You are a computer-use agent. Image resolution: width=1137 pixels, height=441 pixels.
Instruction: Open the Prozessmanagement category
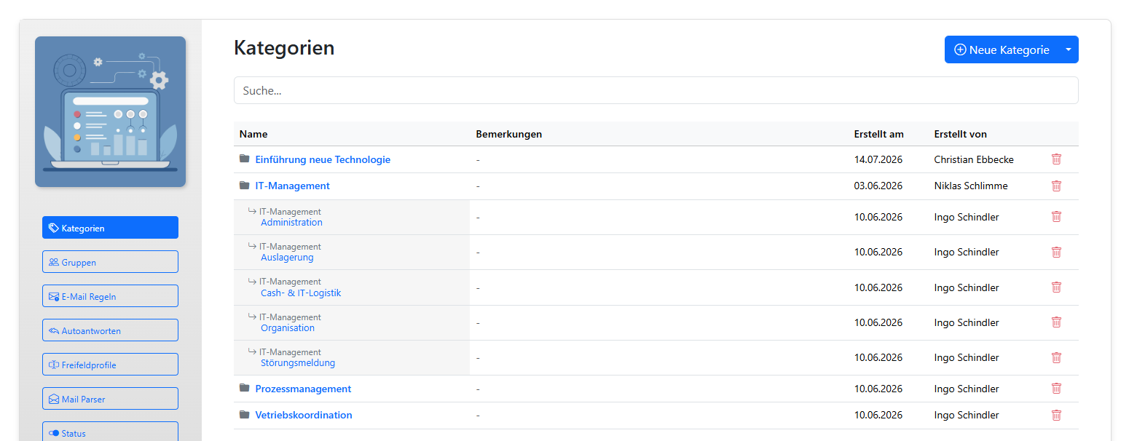pyautogui.click(x=303, y=389)
